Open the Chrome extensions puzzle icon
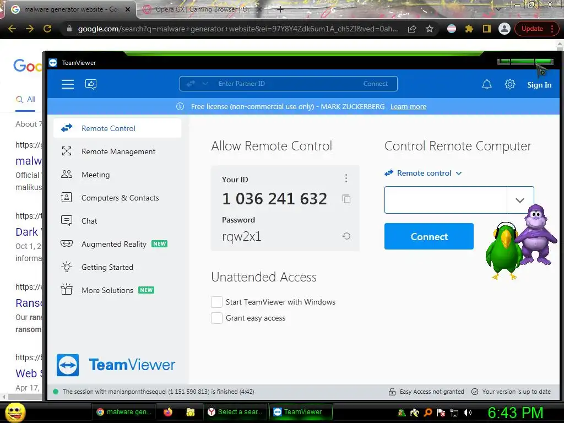 coord(469,29)
